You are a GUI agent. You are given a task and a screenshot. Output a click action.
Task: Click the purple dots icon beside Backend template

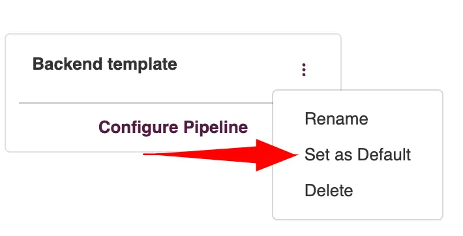click(x=304, y=70)
